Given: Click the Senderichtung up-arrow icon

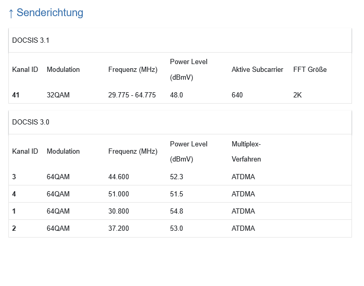Looking at the screenshot, I should (11, 13).
